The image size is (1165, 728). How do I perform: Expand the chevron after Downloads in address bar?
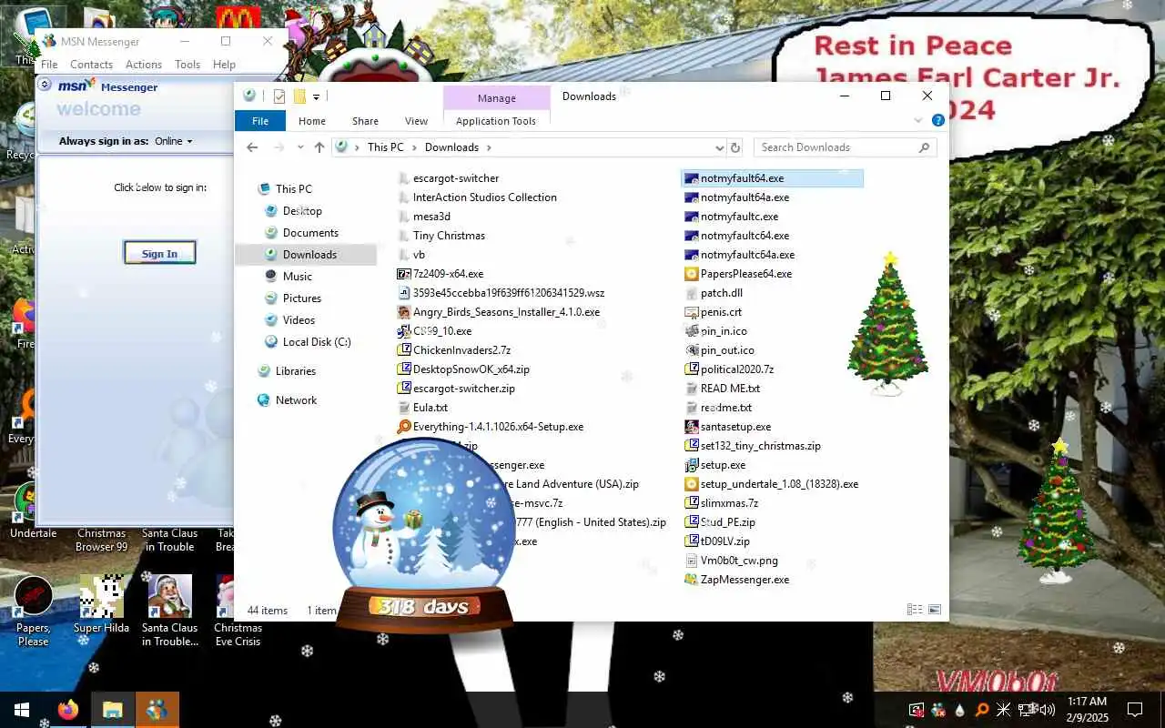pos(489,147)
